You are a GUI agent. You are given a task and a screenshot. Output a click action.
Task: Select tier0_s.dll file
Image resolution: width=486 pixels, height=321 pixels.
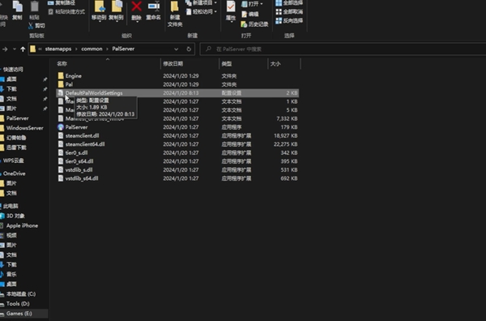pos(177,152)
